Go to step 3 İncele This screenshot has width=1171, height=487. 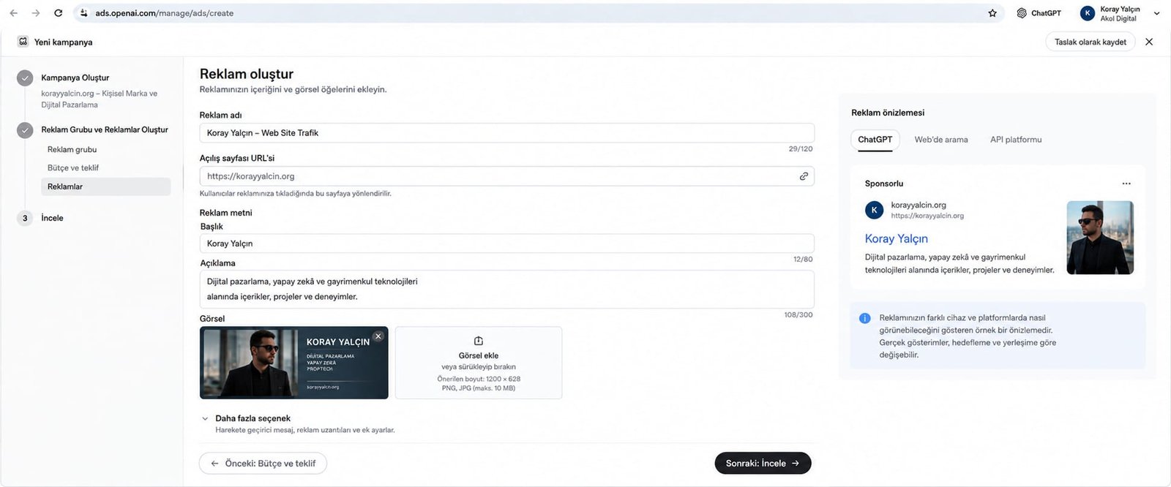tap(52, 218)
